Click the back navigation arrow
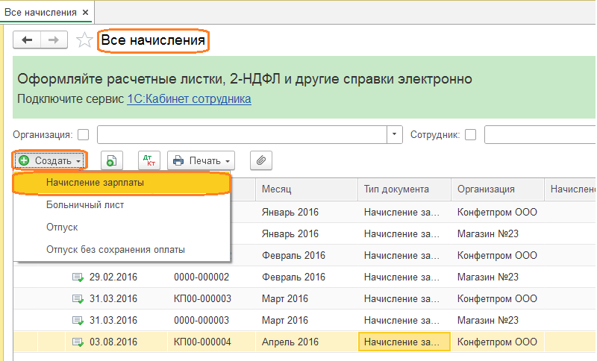 point(28,40)
